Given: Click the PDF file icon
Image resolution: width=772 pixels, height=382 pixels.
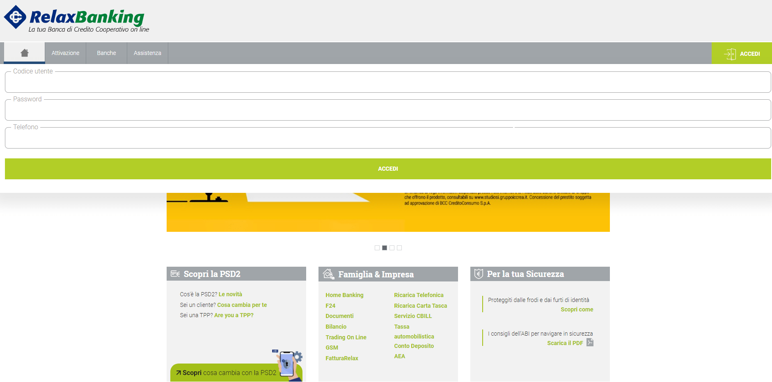Looking at the screenshot, I should coord(590,342).
